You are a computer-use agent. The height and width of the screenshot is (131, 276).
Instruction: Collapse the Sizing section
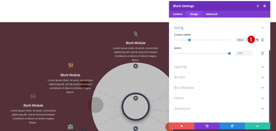click(263, 28)
